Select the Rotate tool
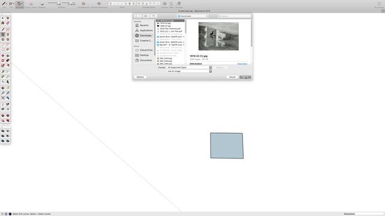Image resolution: width=385 pixels, height=216 pixels. click(2, 61)
